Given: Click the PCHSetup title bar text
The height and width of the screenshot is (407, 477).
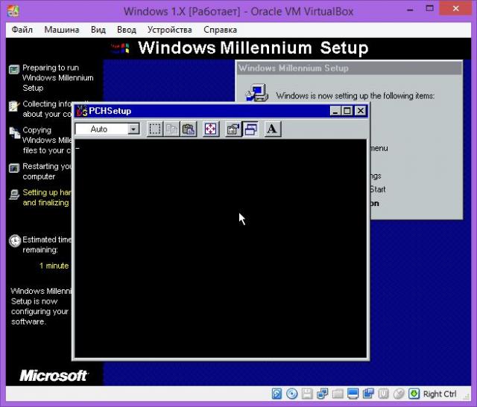Looking at the screenshot, I should (x=110, y=111).
